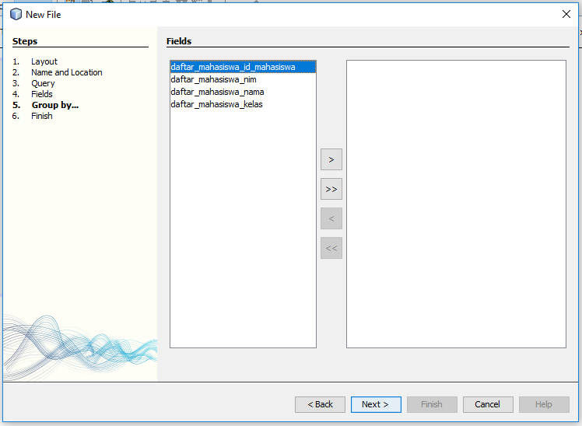Click the New File cube icon

click(16, 14)
